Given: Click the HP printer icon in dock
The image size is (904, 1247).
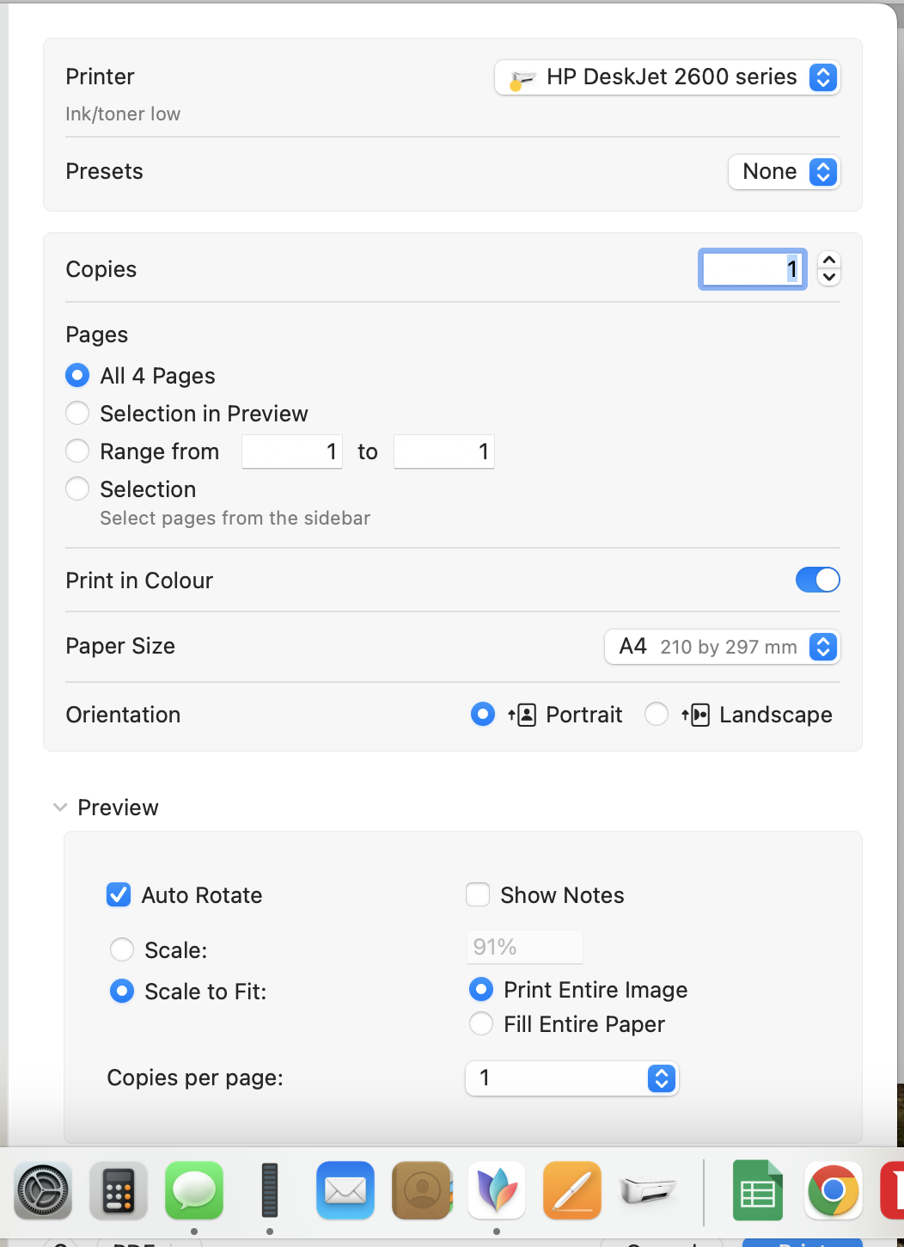Looking at the screenshot, I should 648,1191.
